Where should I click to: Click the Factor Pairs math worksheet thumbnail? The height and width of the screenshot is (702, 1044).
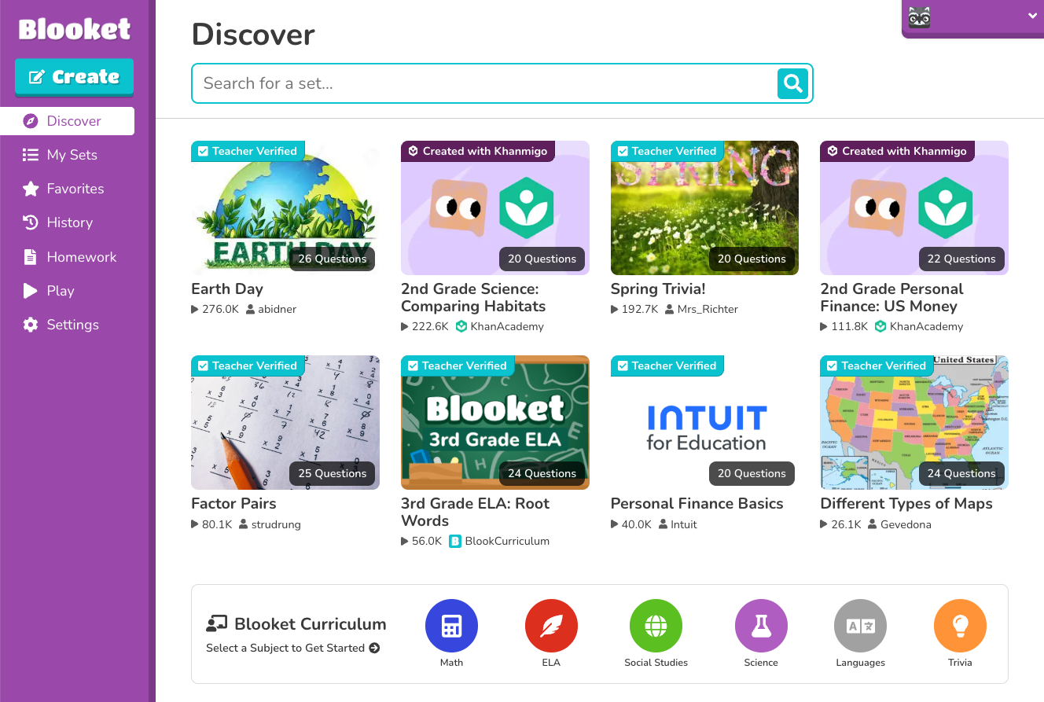285,422
